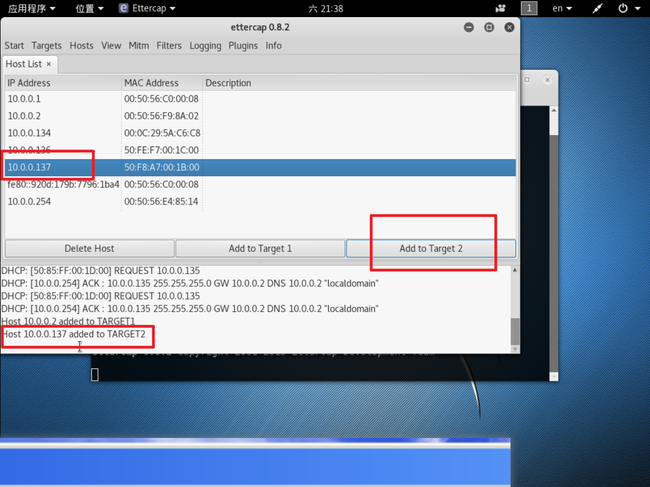Open the Mitm menu
The width and height of the screenshot is (650, 487).
138,46
